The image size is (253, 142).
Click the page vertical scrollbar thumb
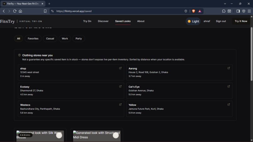click(x=251, y=54)
